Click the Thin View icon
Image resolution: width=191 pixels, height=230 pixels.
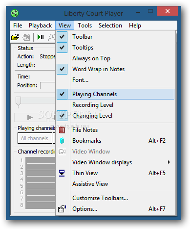(x=62, y=173)
